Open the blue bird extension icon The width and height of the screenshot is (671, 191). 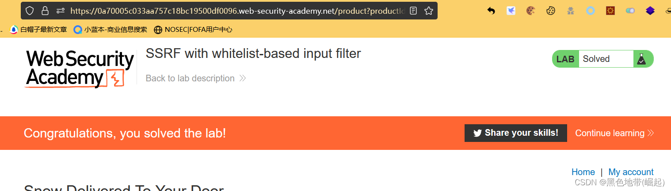pyautogui.click(x=511, y=11)
